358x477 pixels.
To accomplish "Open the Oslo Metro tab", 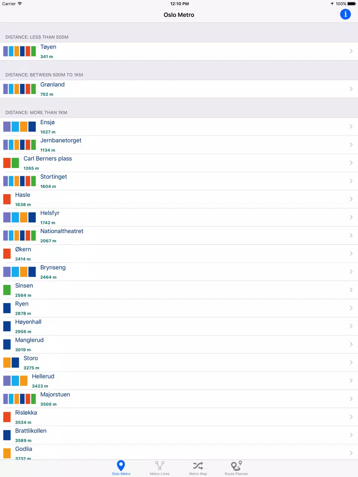I will (x=121, y=468).
